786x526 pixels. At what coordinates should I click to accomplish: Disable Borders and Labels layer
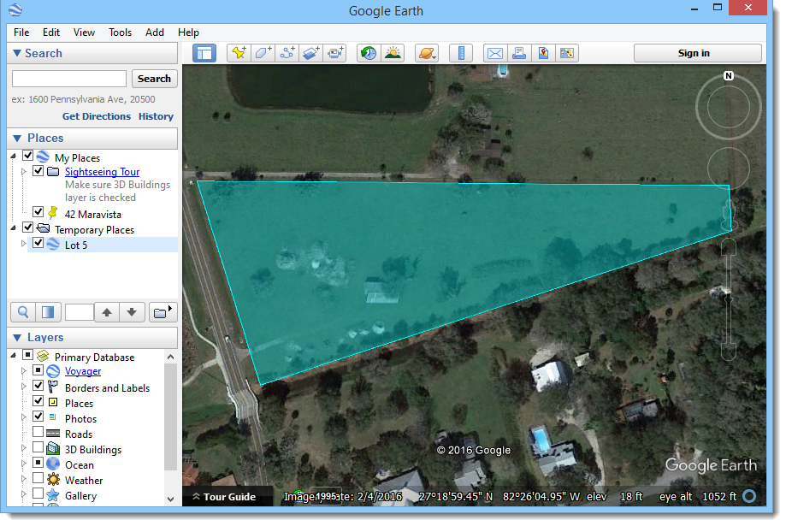(x=38, y=386)
